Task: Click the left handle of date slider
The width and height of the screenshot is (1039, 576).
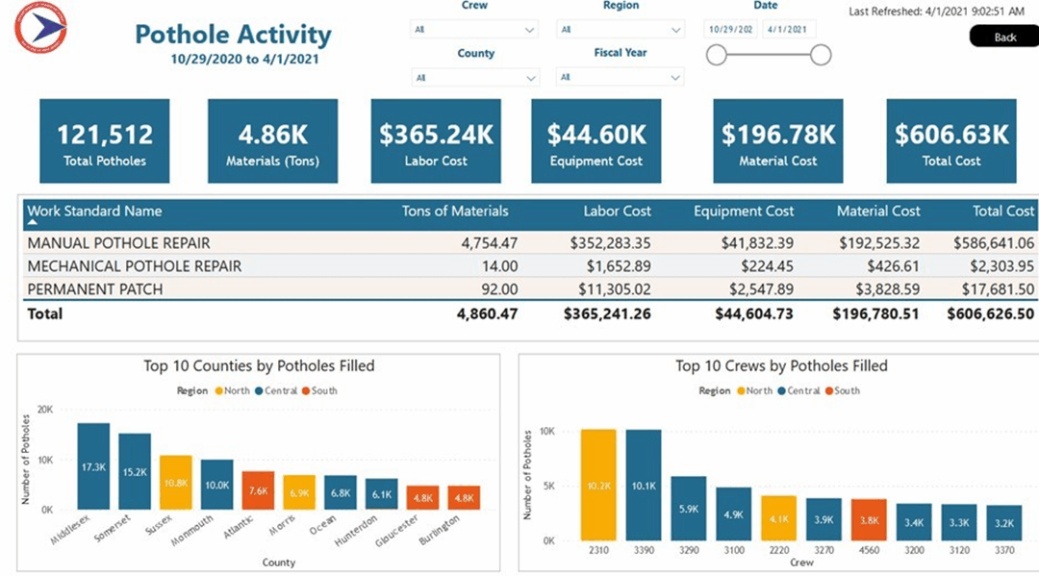Action: 716,56
